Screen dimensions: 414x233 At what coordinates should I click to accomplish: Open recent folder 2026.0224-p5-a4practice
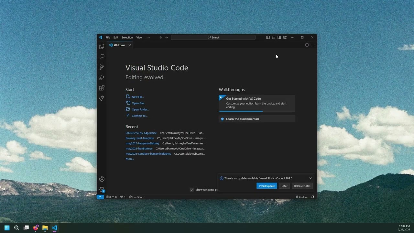(141, 133)
